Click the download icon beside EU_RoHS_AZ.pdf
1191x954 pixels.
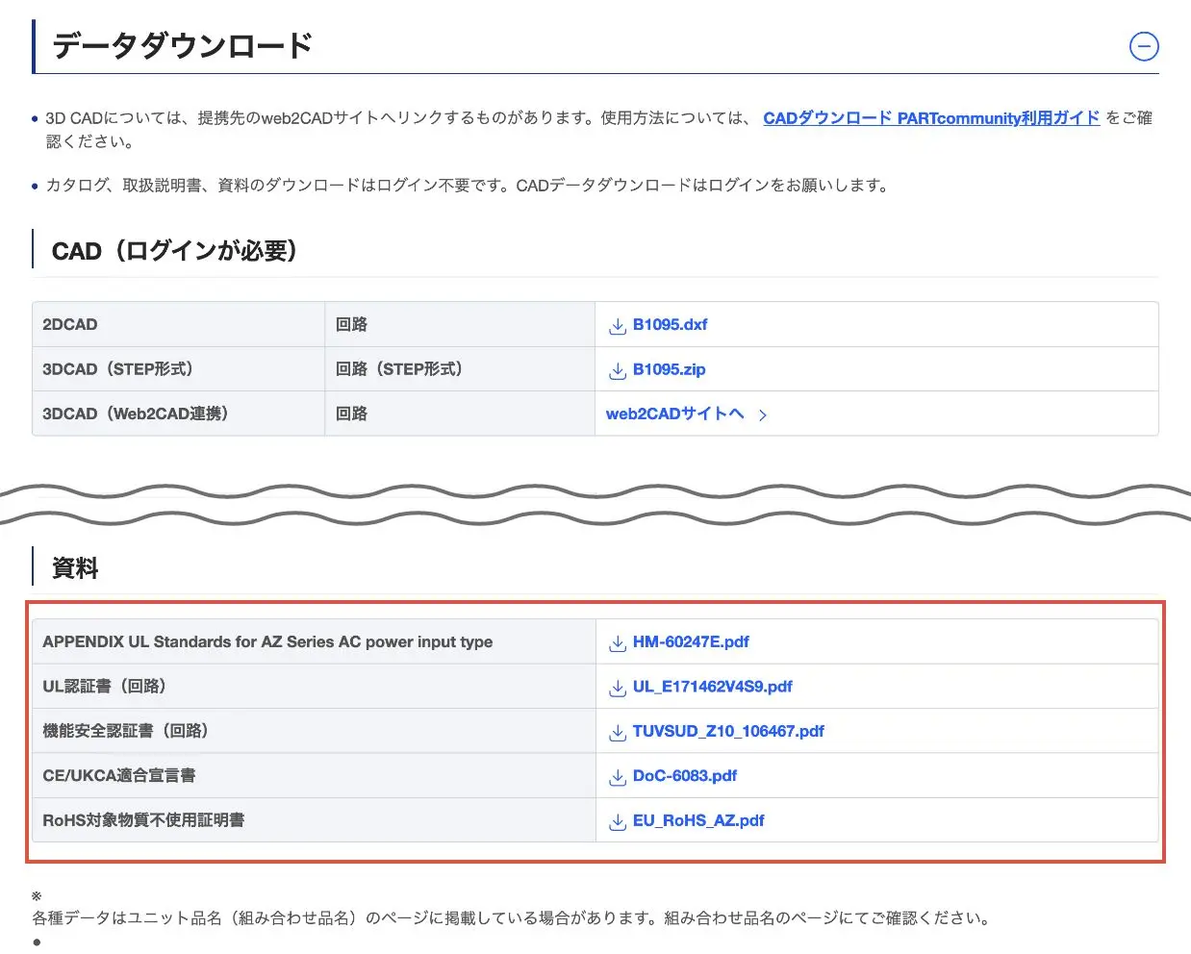618,821
